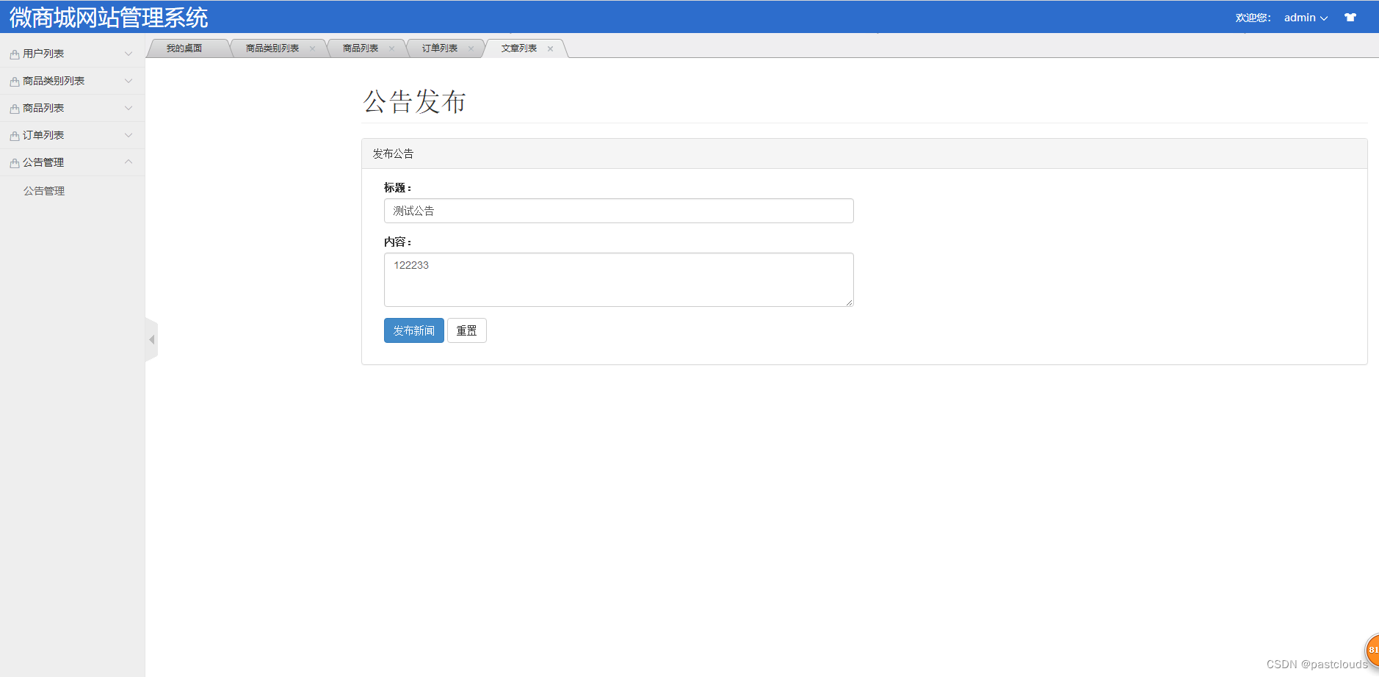Image resolution: width=1379 pixels, height=677 pixels.
Task: Open the admin account dropdown
Action: (x=1306, y=17)
